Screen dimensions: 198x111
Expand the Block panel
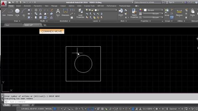pyautogui.click(x=123, y=21)
